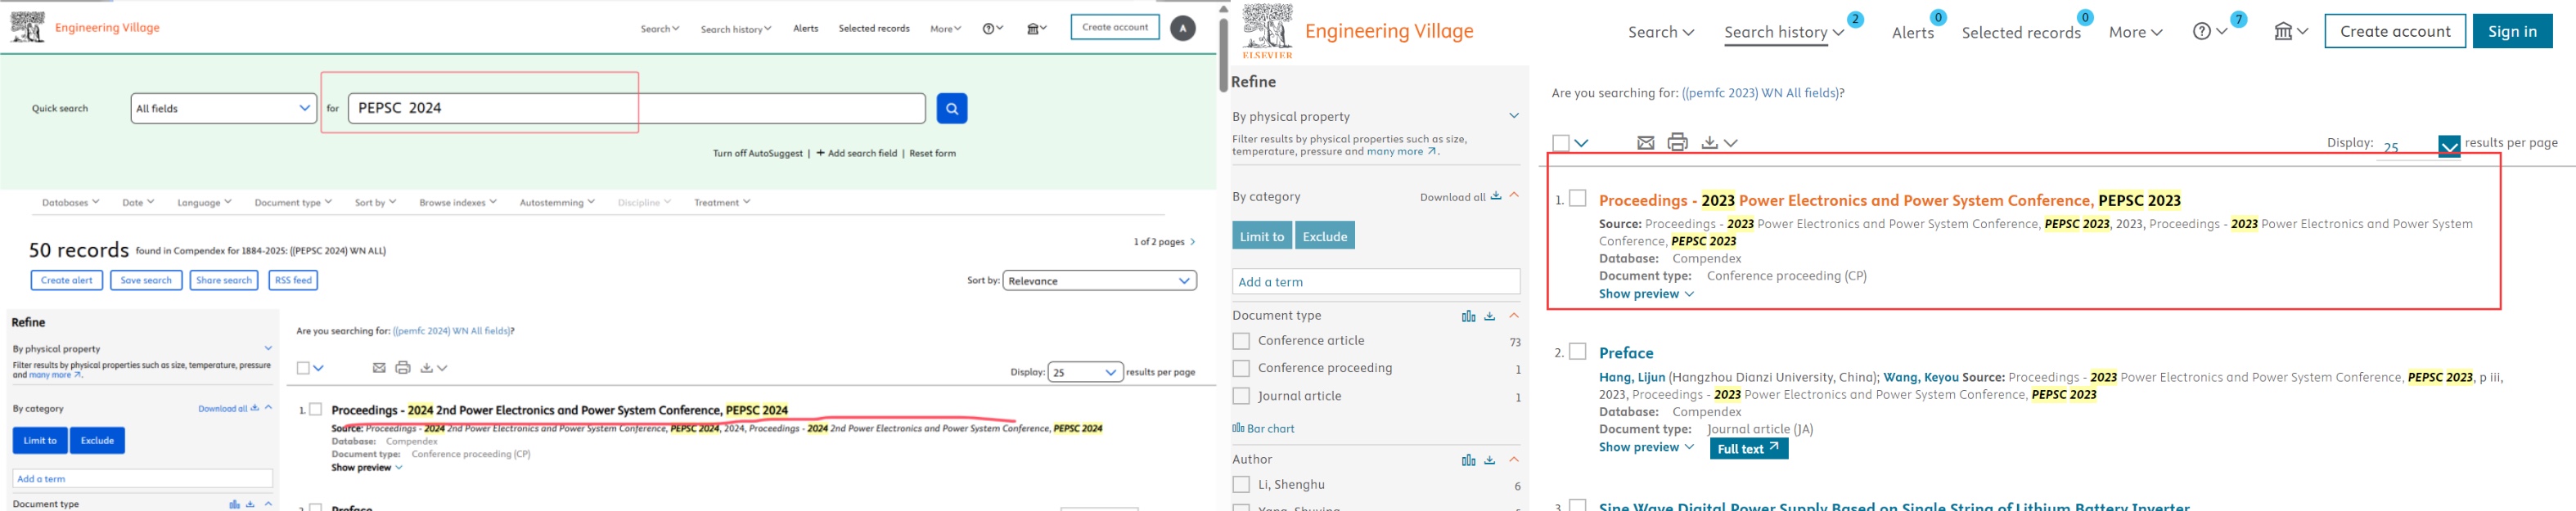2576x511 pixels.
Task: Click the PEPSC 2024 search input field
Action: [x=636, y=108]
